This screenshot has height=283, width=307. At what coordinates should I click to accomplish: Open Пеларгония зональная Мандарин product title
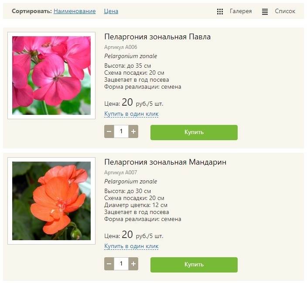click(x=165, y=162)
